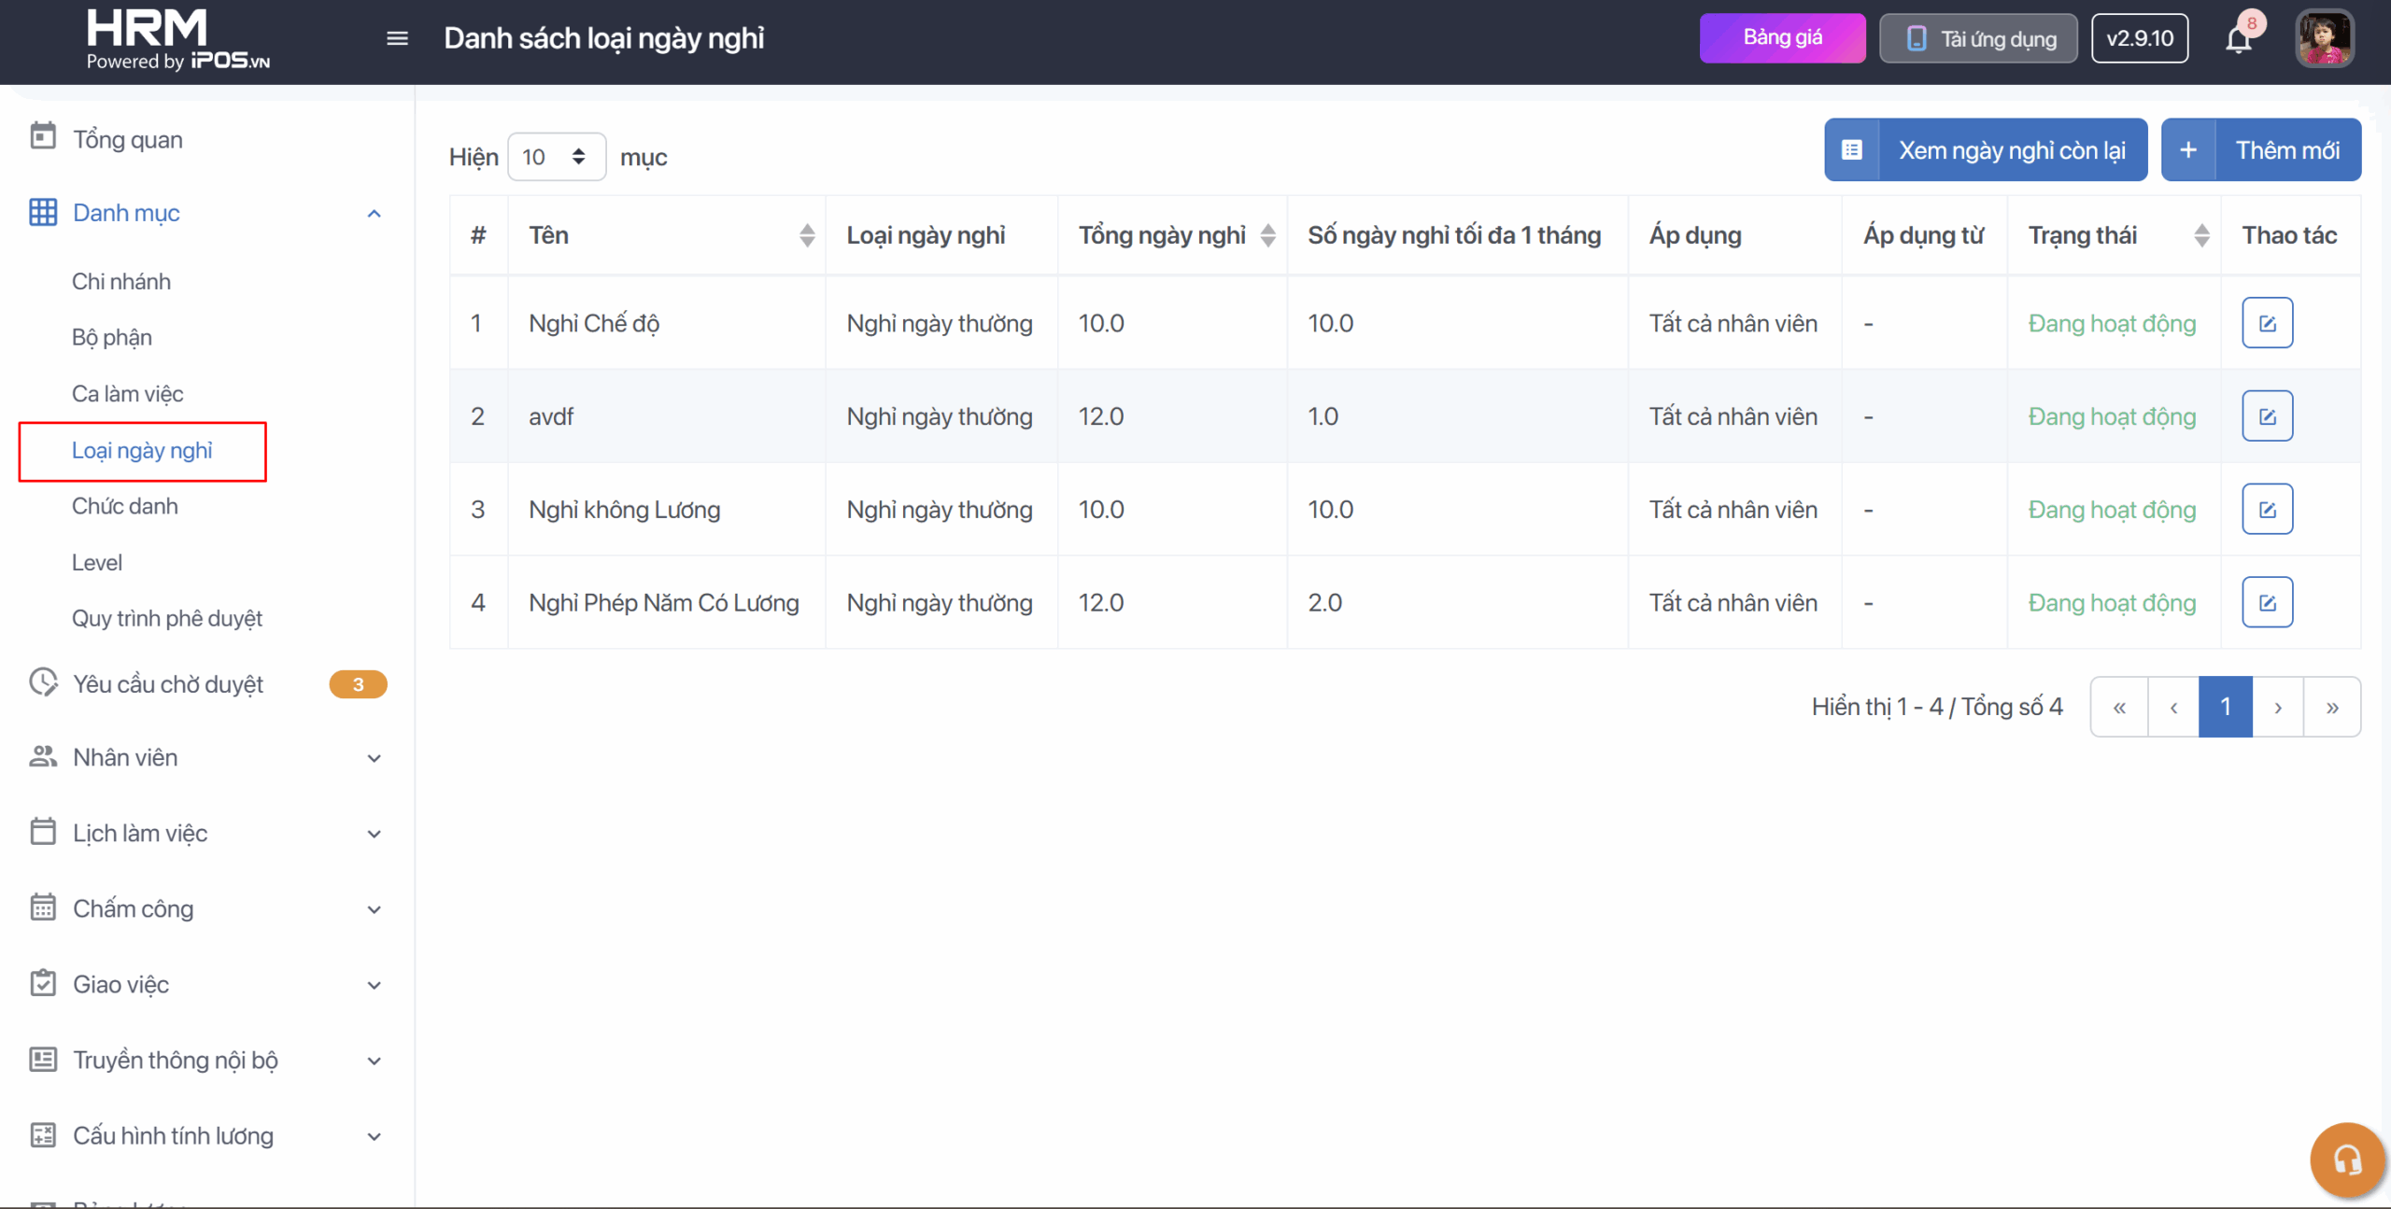Sort by Trạng thái column
The image size is (2391, 1209).
2201,235
